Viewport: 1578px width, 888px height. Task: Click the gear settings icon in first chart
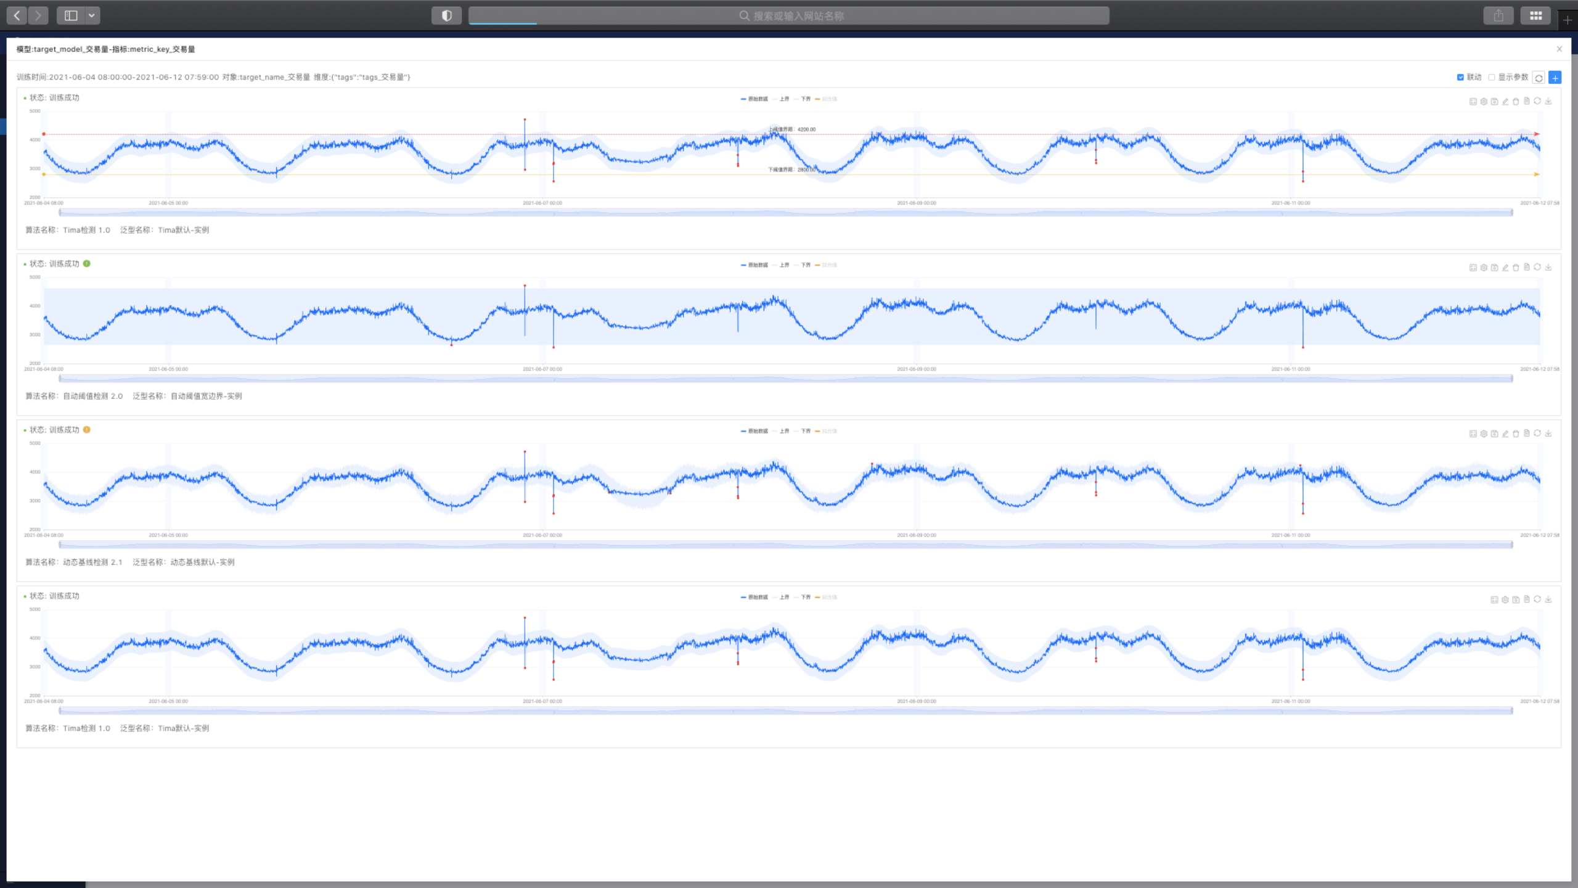click(x=1484, y=101)
